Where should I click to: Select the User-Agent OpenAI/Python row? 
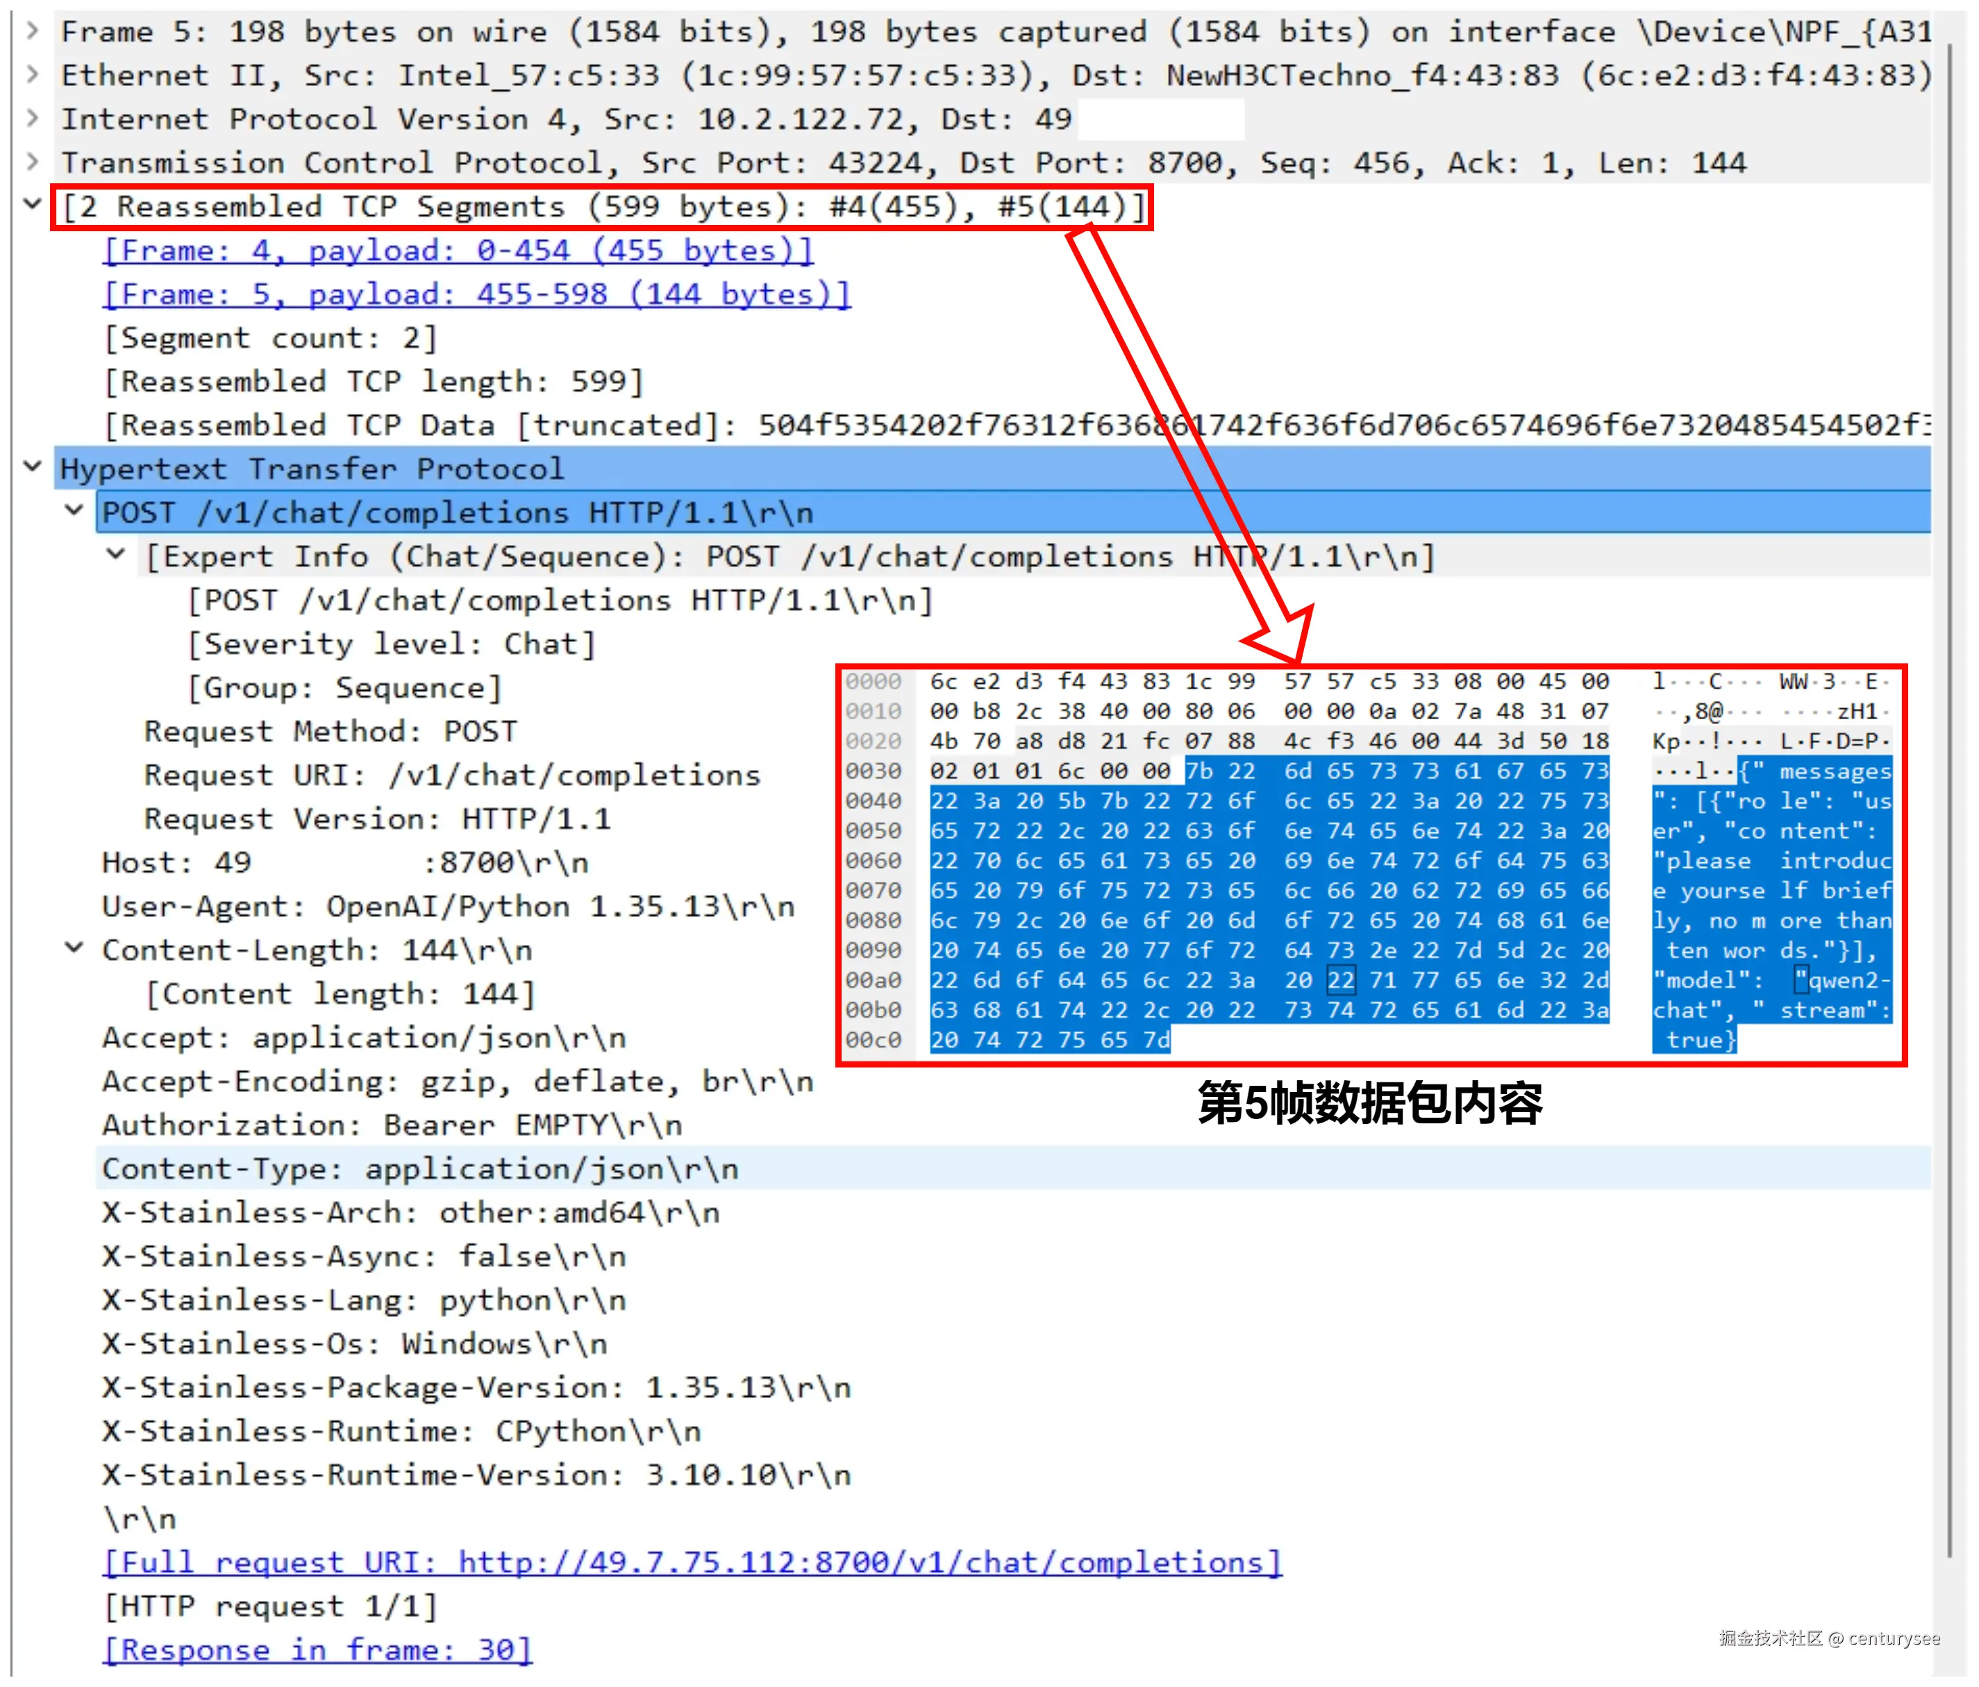pyautogui.click(x=448, y=907)
